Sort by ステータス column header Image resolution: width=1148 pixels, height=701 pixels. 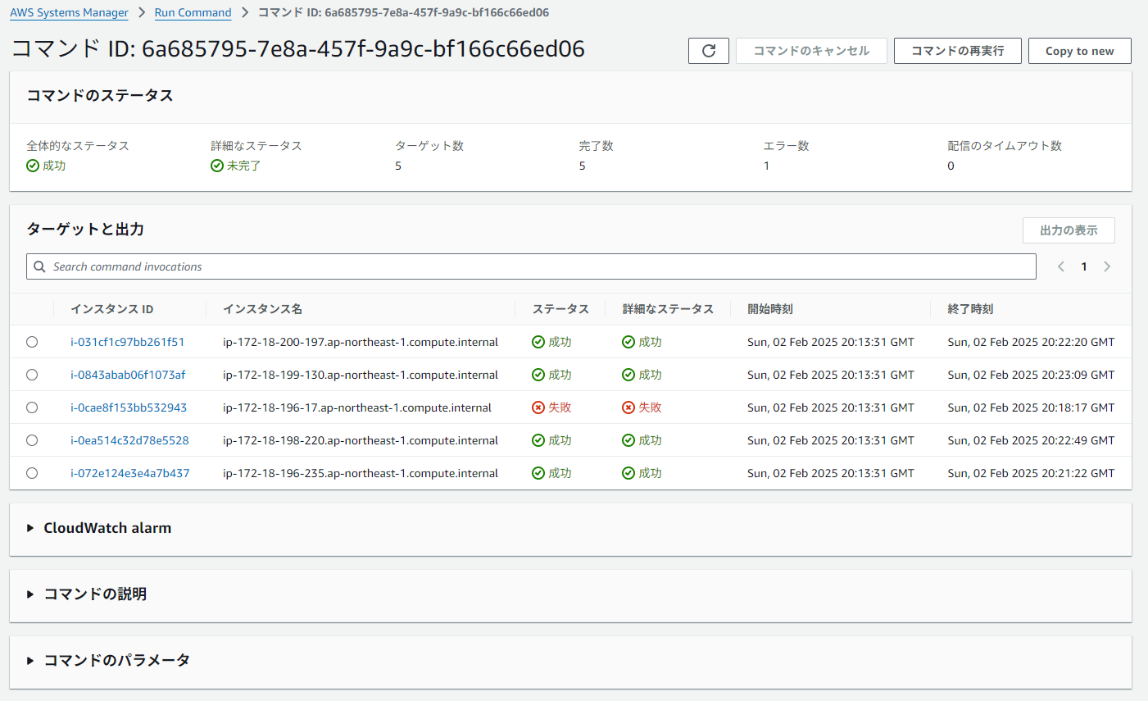pos(560,309)
